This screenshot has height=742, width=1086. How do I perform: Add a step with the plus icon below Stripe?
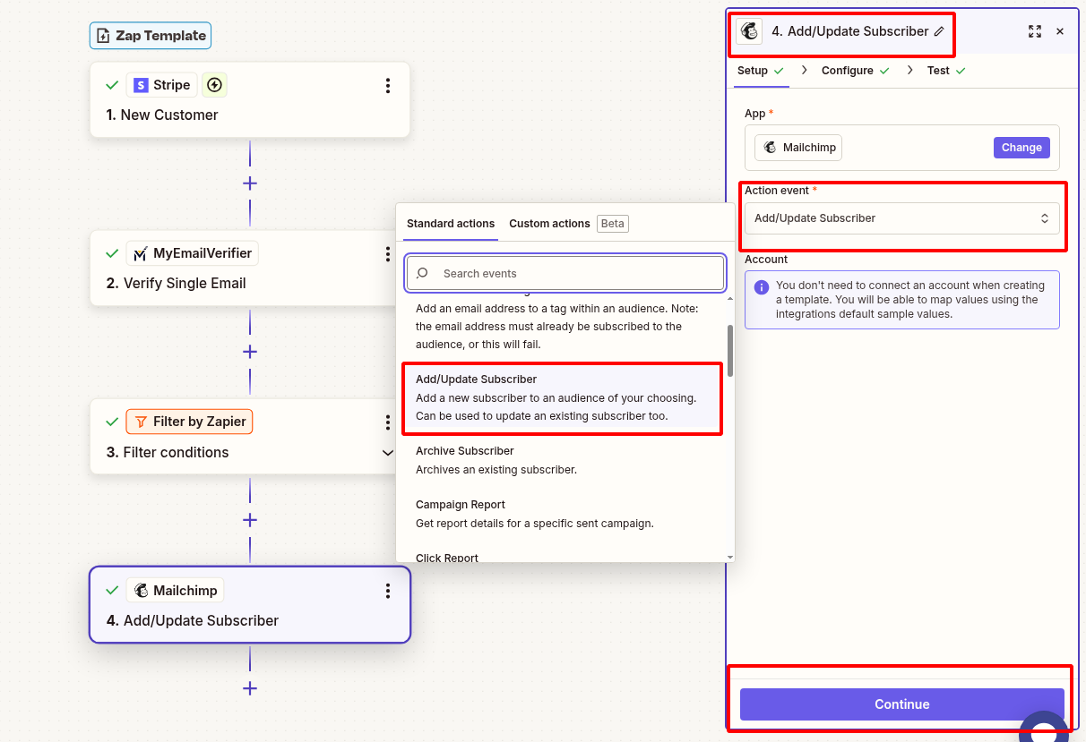tap(249, 183)
